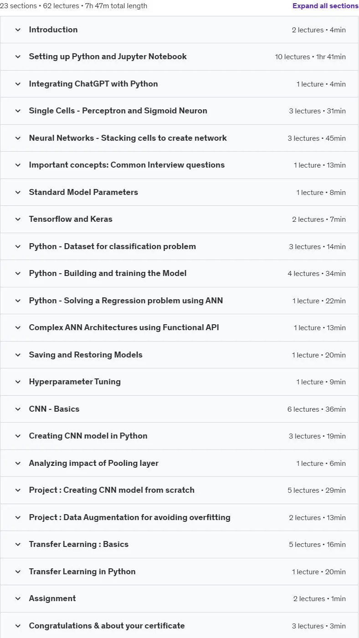
Task: Expand Complex ANN Architectures using Functional API
Action: coord(179,327)
